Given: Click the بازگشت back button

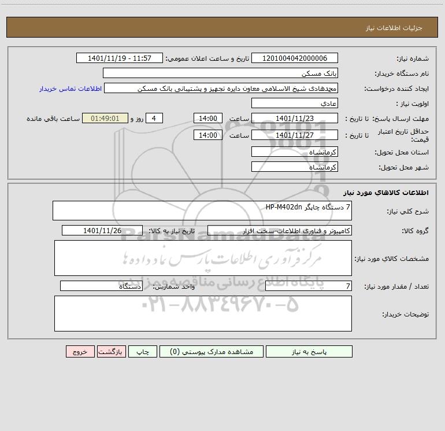Looking at the screenshot, I should [111, 351].
